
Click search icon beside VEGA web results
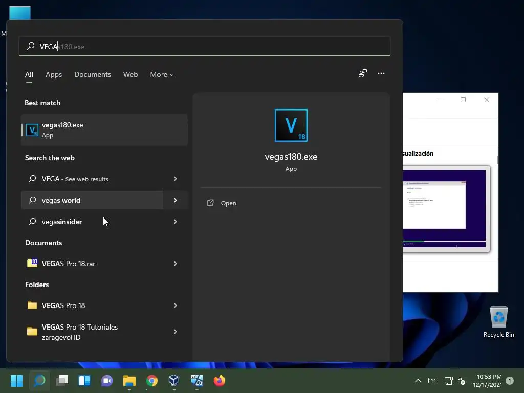click(x=32, y=179)
